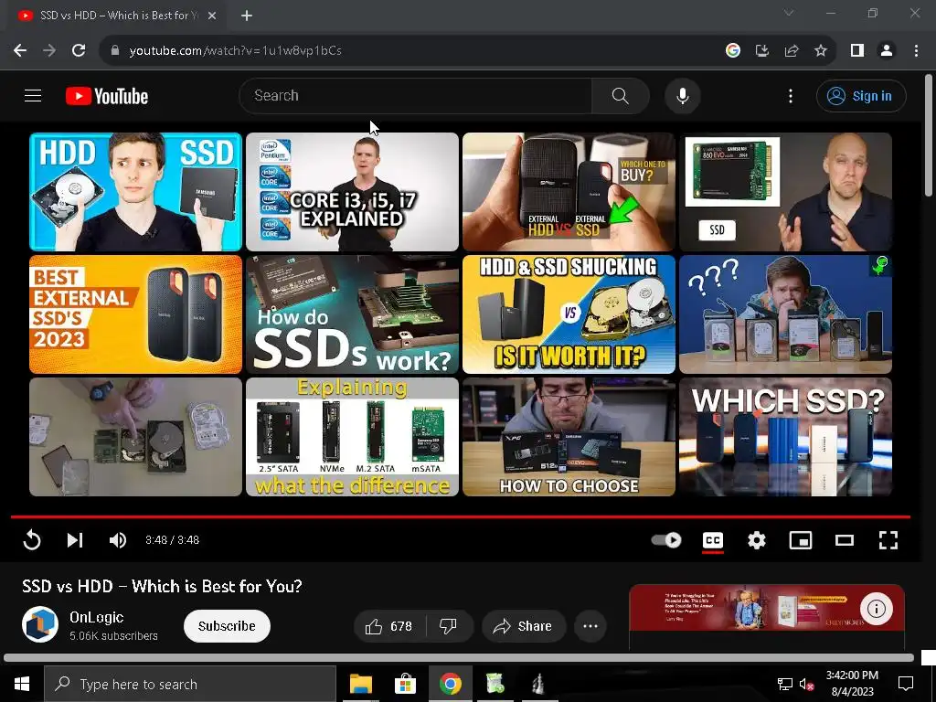Open the Best External SSD's 2023 video

[135, 314]
